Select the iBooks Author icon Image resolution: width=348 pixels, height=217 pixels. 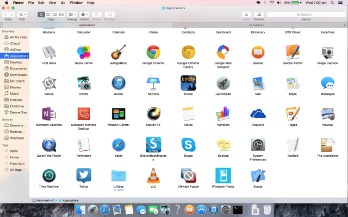(x=293, y=52)
